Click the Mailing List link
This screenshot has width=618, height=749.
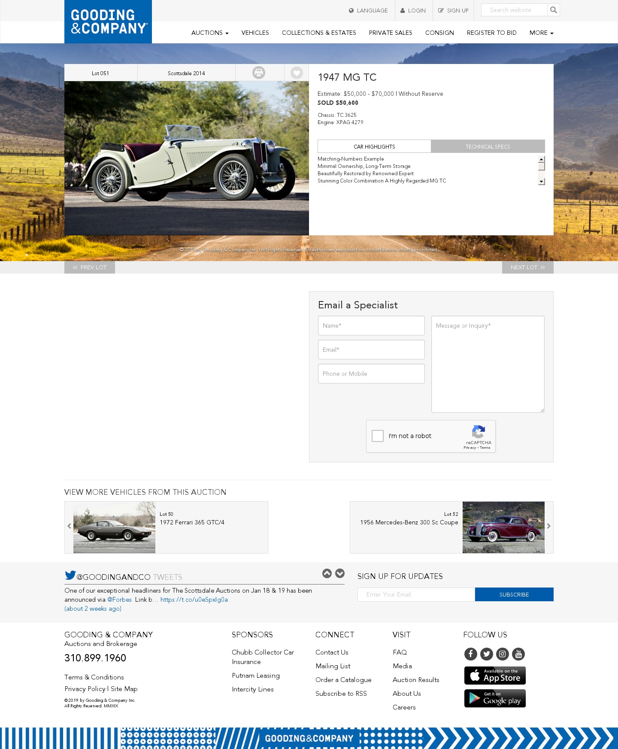click(333, 666)
